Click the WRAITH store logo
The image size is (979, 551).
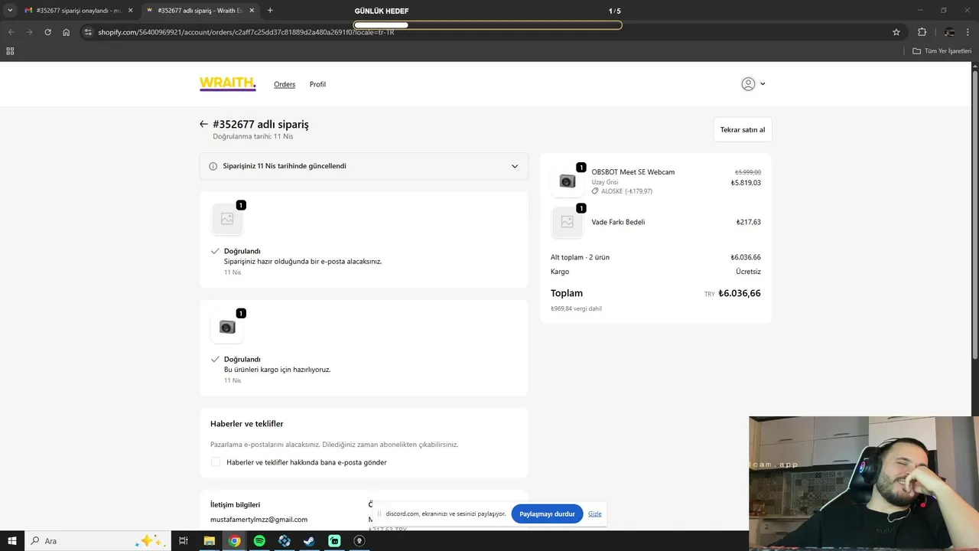coord(228,84)
